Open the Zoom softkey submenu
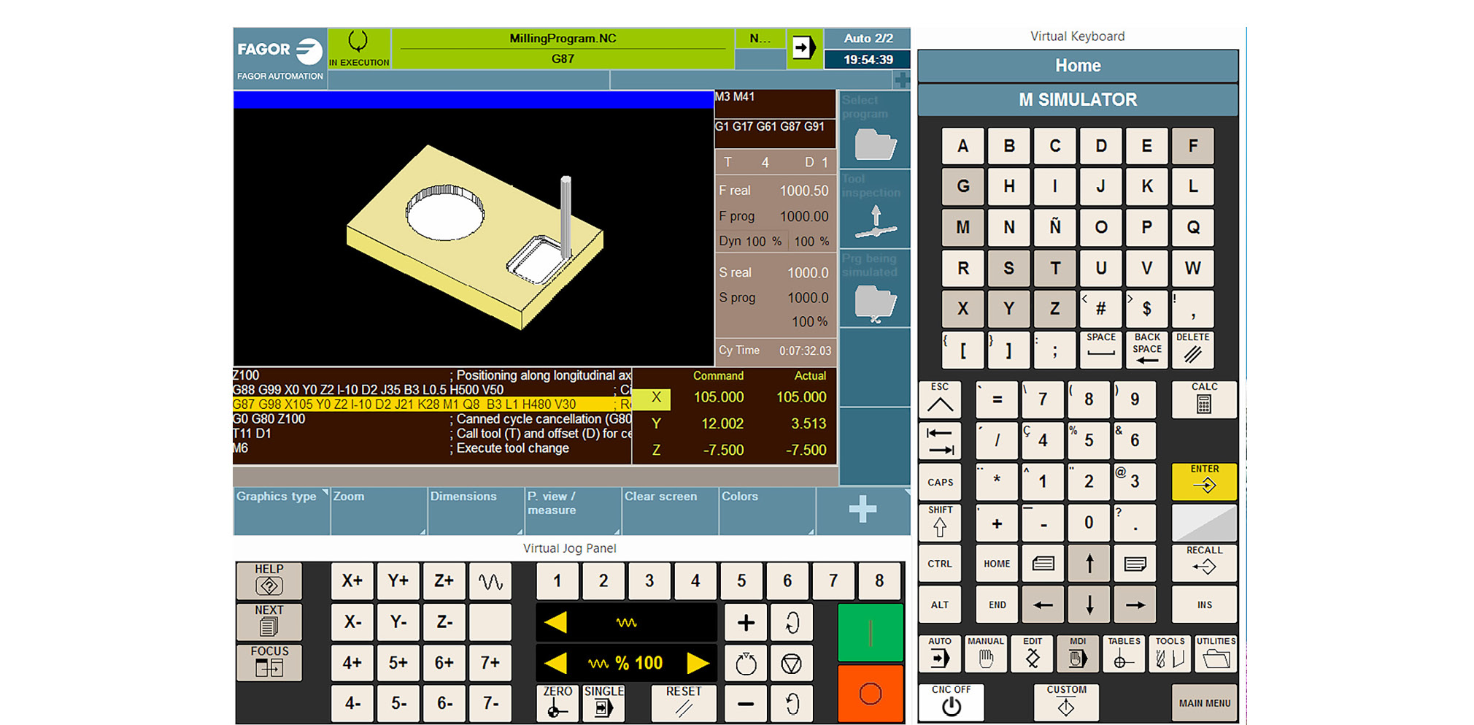Image resolution: width=1474 pixels, height=725 pixels. [x=378, y=510]
